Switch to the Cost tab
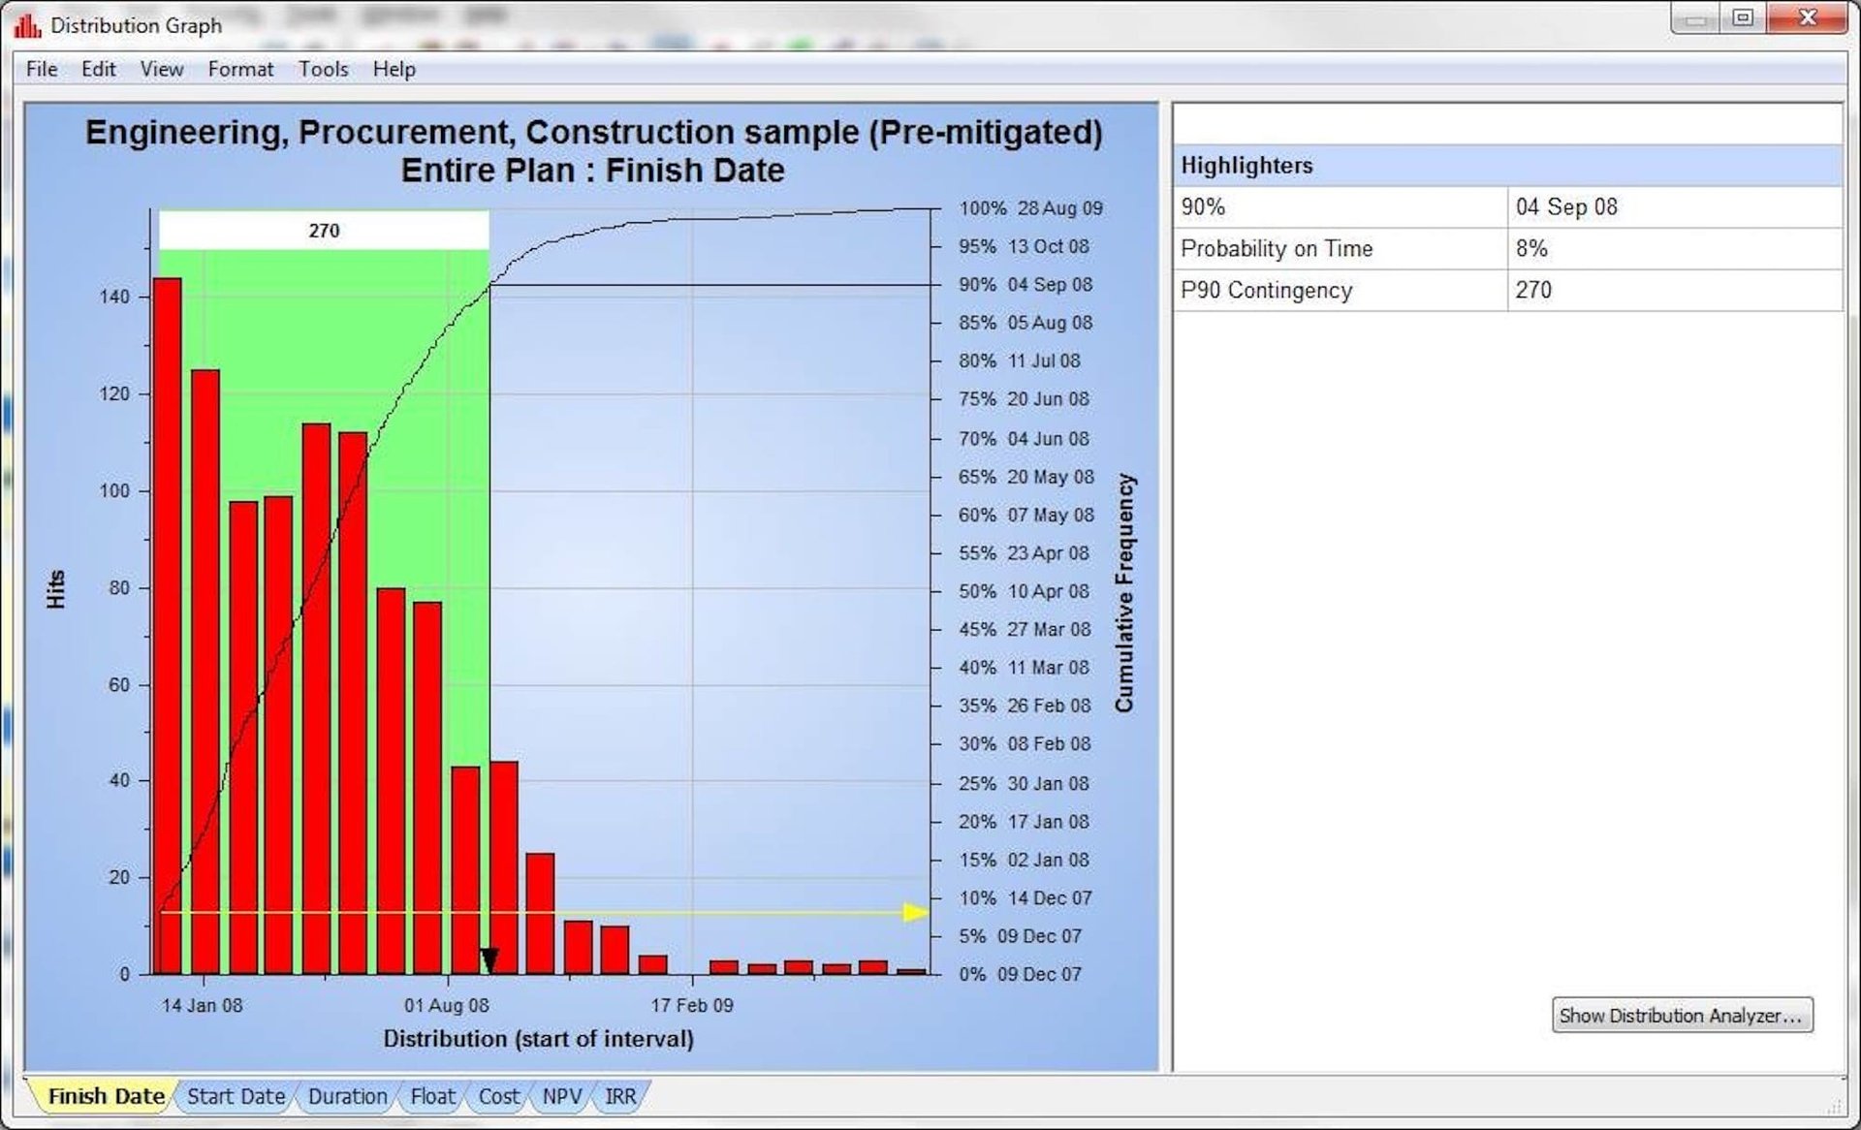This screenshot has height=1130, width=1861. [498, 1096]
